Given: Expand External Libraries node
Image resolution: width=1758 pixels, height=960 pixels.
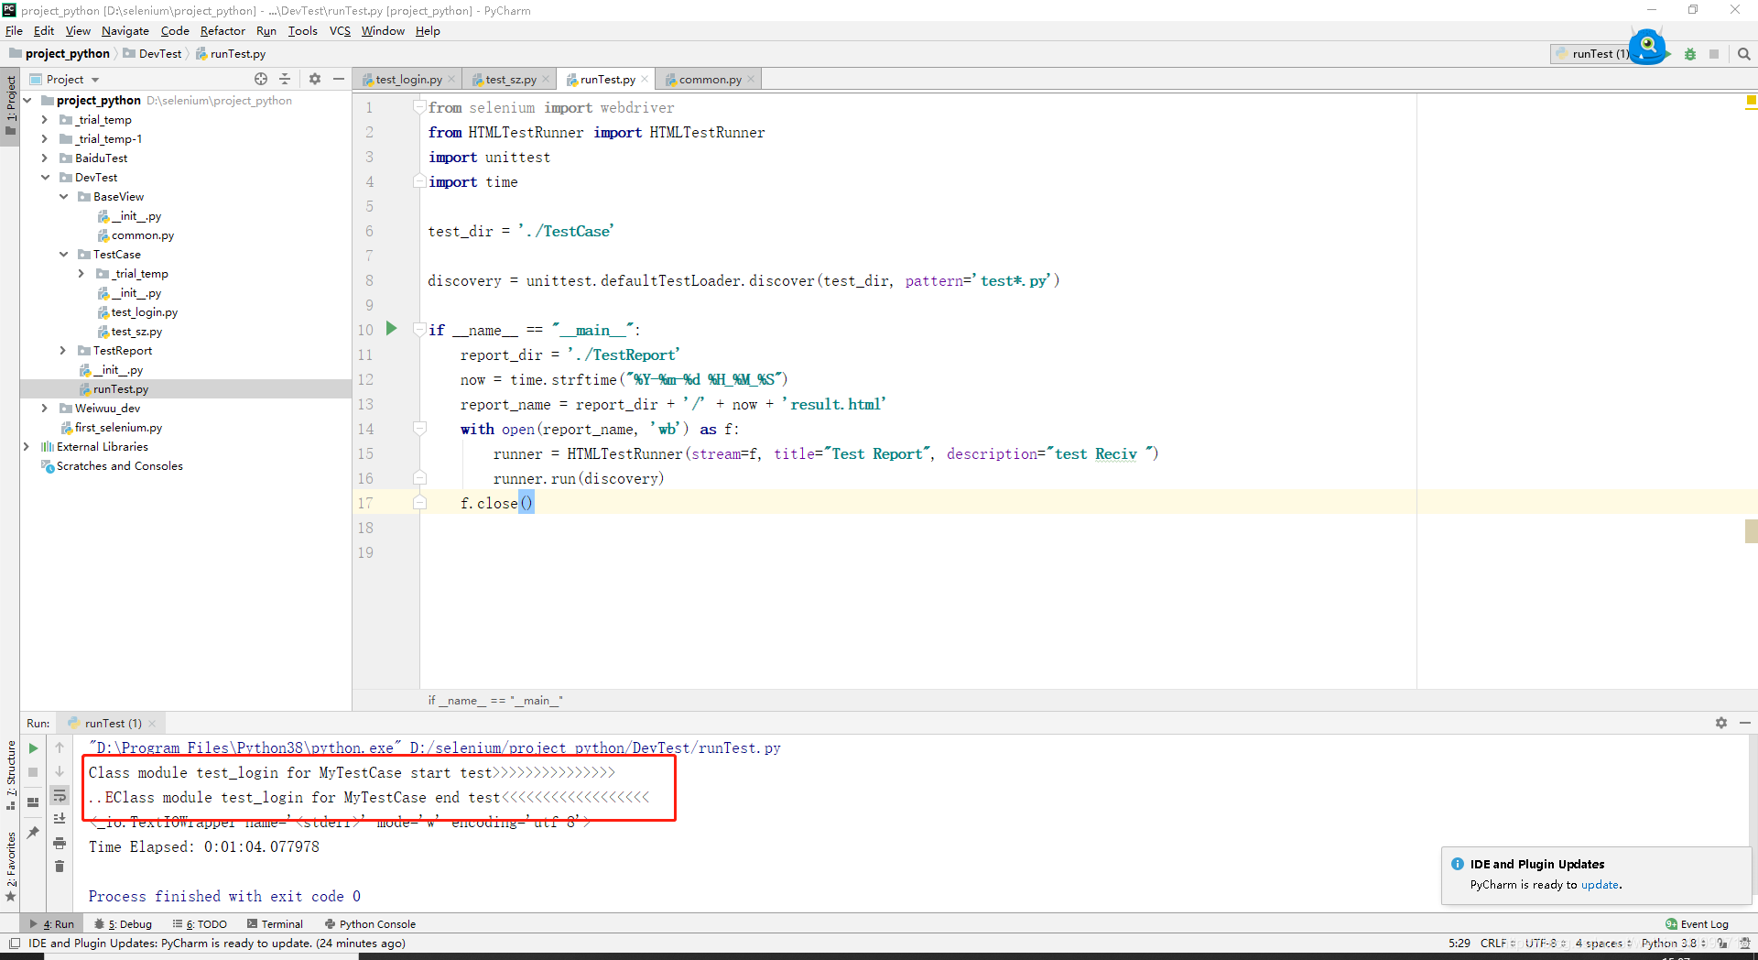Looking at the screenshot, I should pyautogui.click(x=26, y=447).
